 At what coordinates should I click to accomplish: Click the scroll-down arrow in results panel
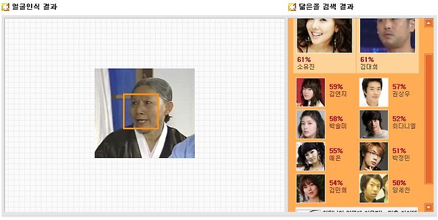[428, 207]
